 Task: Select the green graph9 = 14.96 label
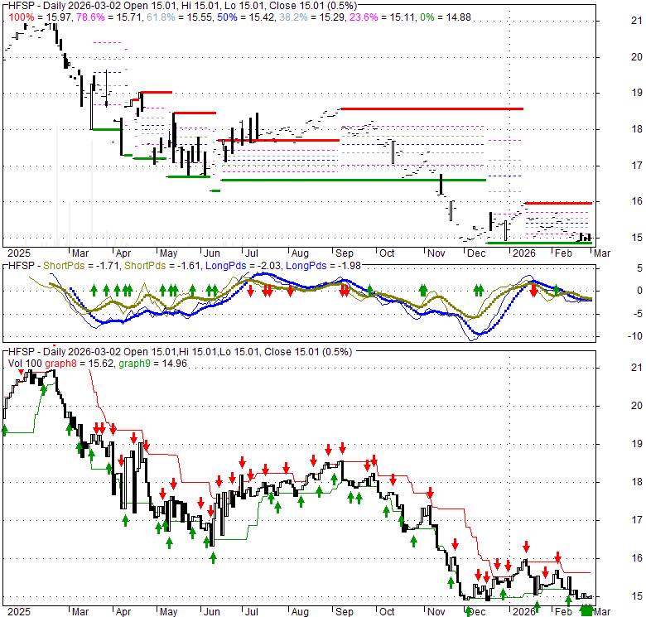pos(153,364)
